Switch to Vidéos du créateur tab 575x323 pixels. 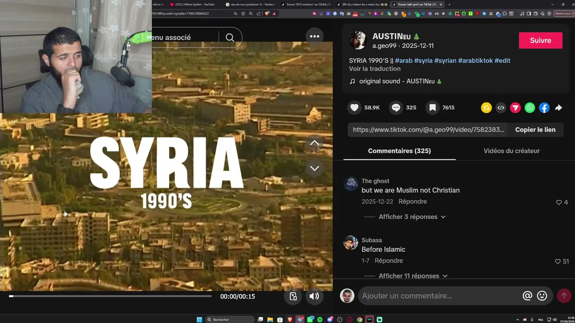coord(512,151)
